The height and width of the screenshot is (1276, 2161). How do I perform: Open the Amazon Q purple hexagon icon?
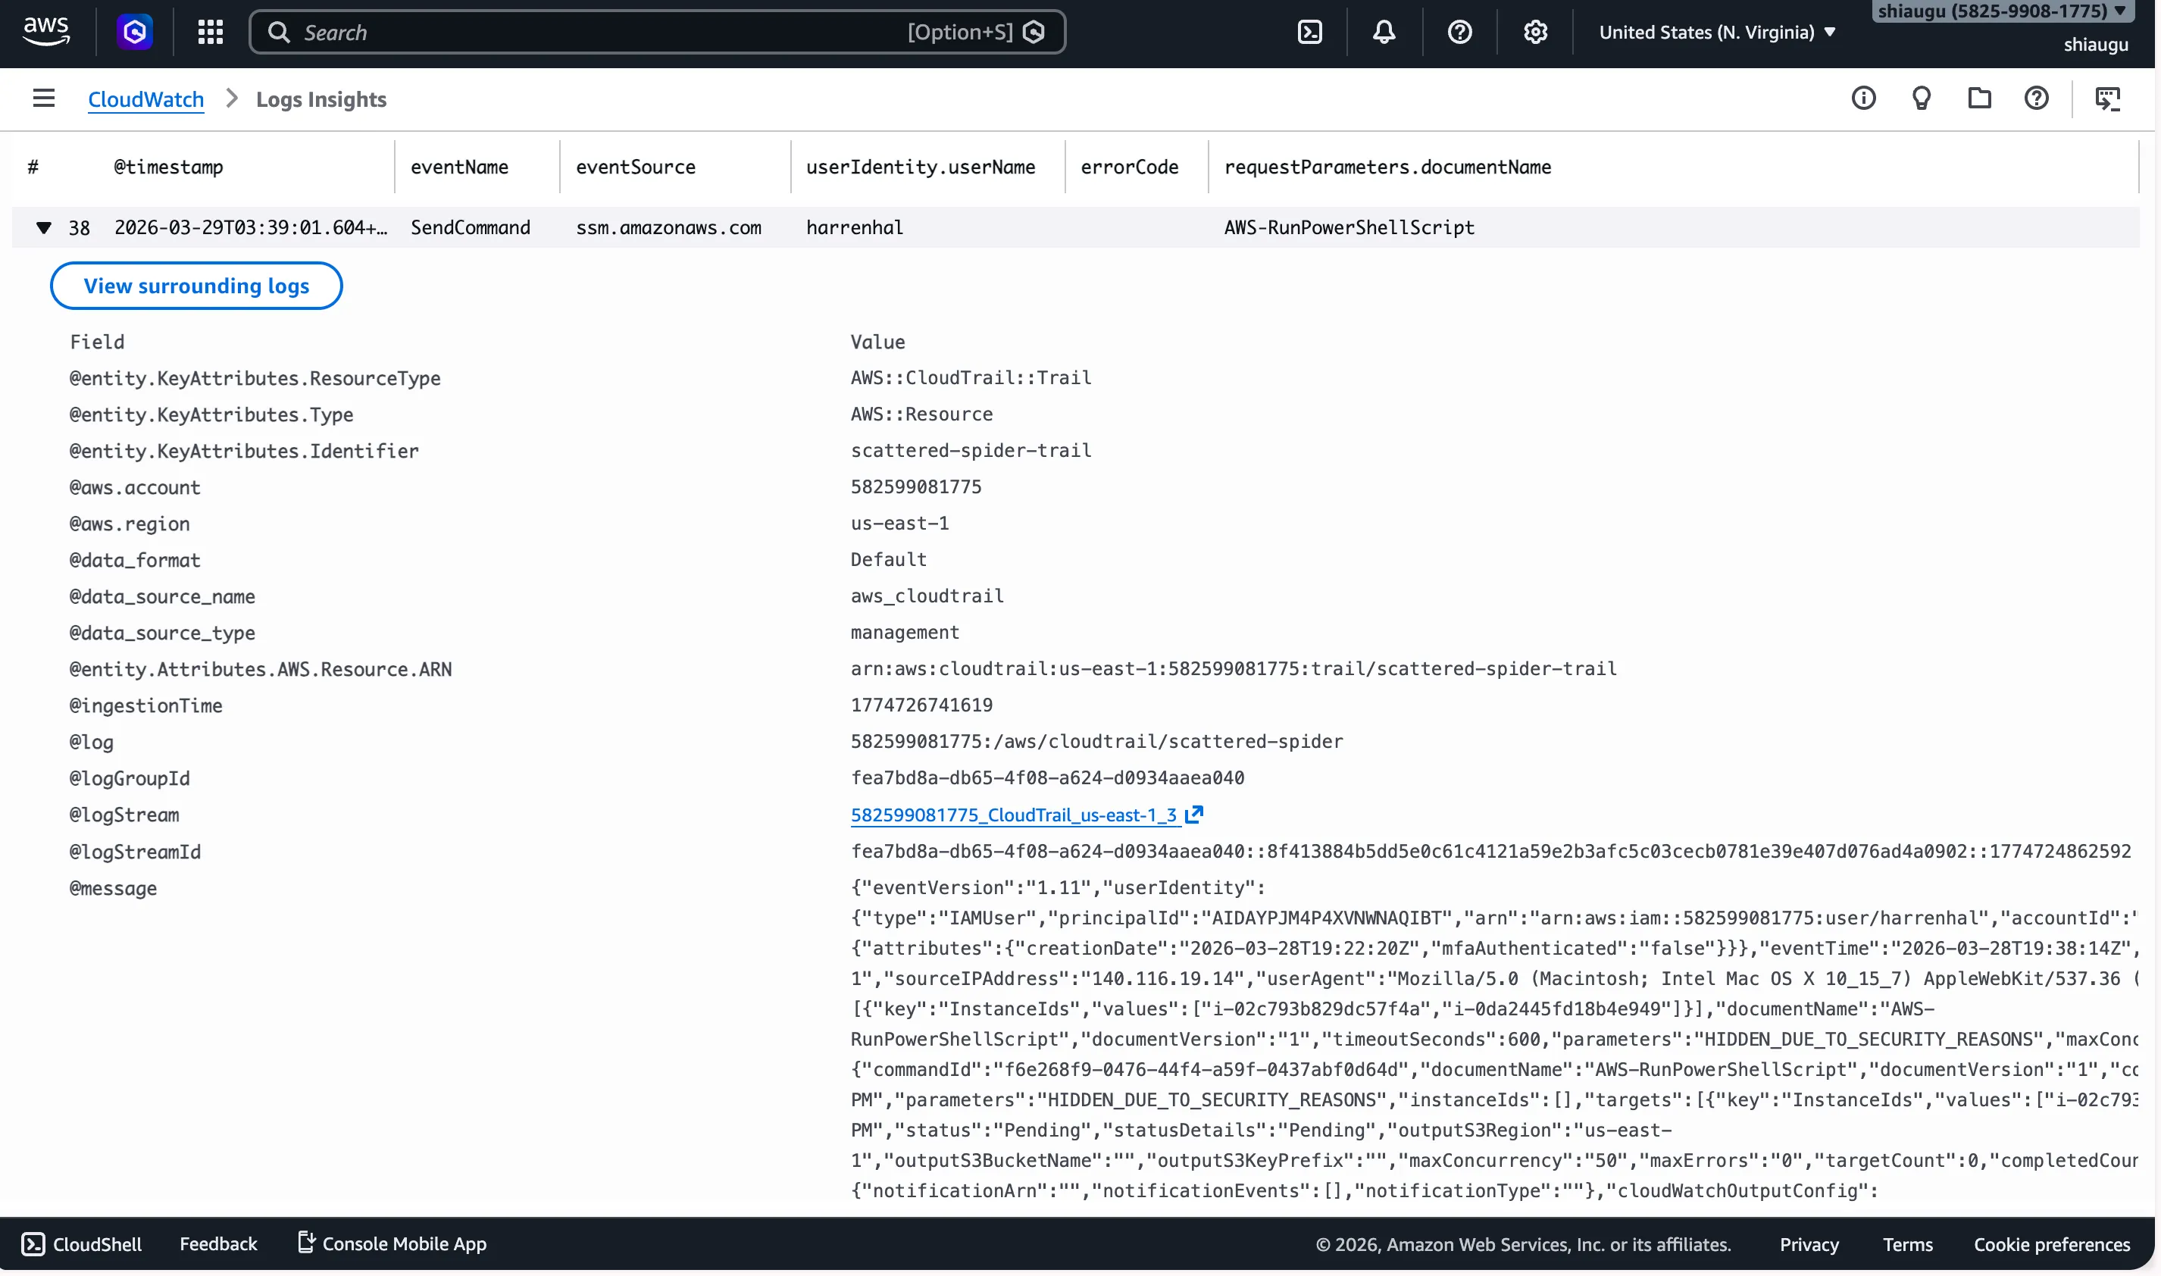[135, 32]
